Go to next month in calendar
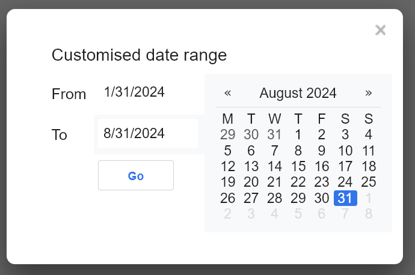The height and width of the screenshot is (275, 415). (369, 93)
